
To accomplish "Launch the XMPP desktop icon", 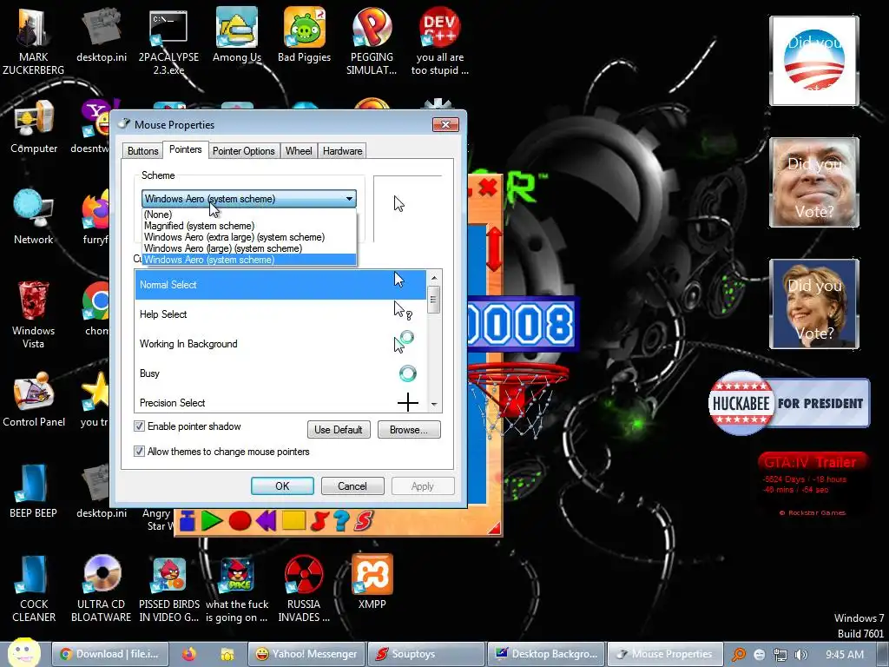I will pos(372,582).
